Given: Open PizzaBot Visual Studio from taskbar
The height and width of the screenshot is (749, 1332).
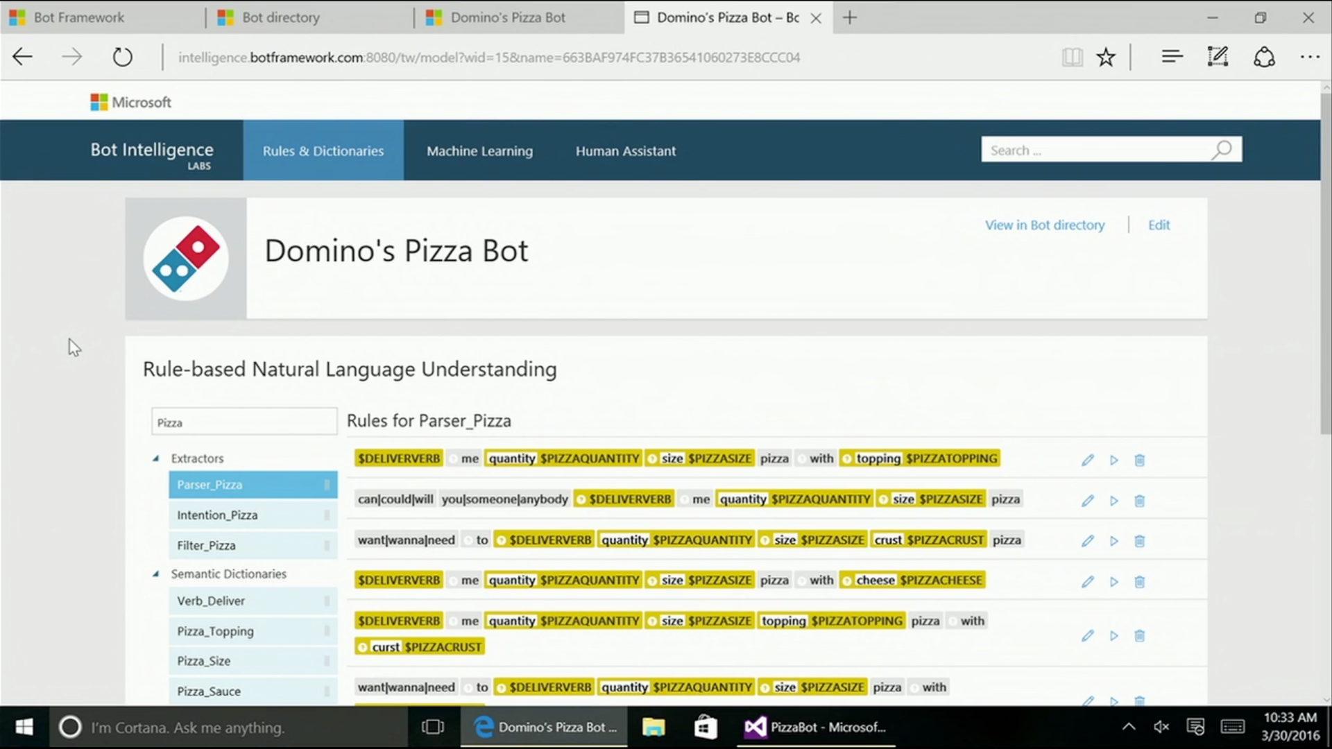Looking at the screenshot, I should pos(815,728).
